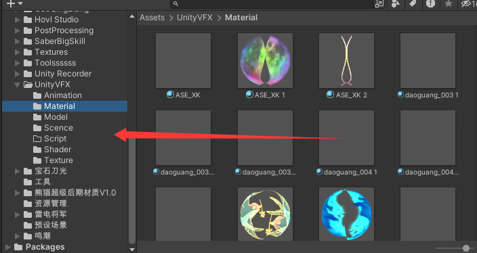Expand the 熊猫超级后期材质V1.0 folder
Image resolution: width=477 pixels, height=253 pixels.
tap(18, 193)
